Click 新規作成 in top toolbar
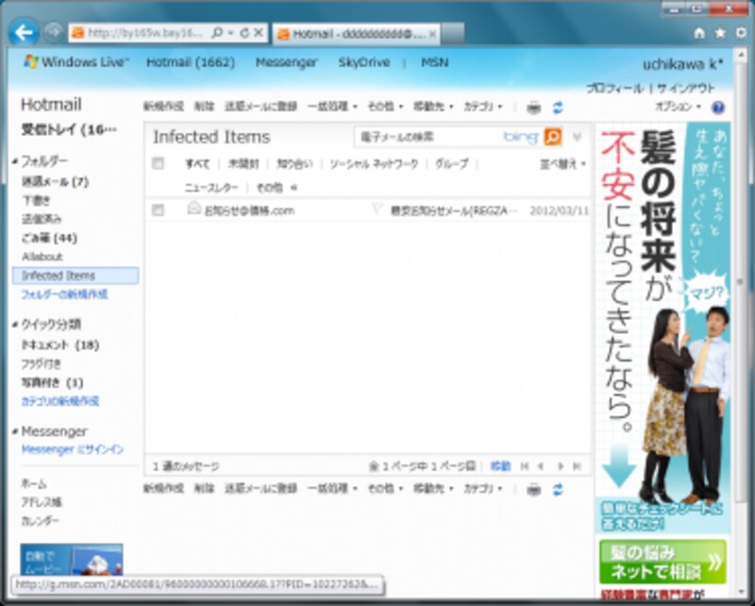 click(163, 107)
